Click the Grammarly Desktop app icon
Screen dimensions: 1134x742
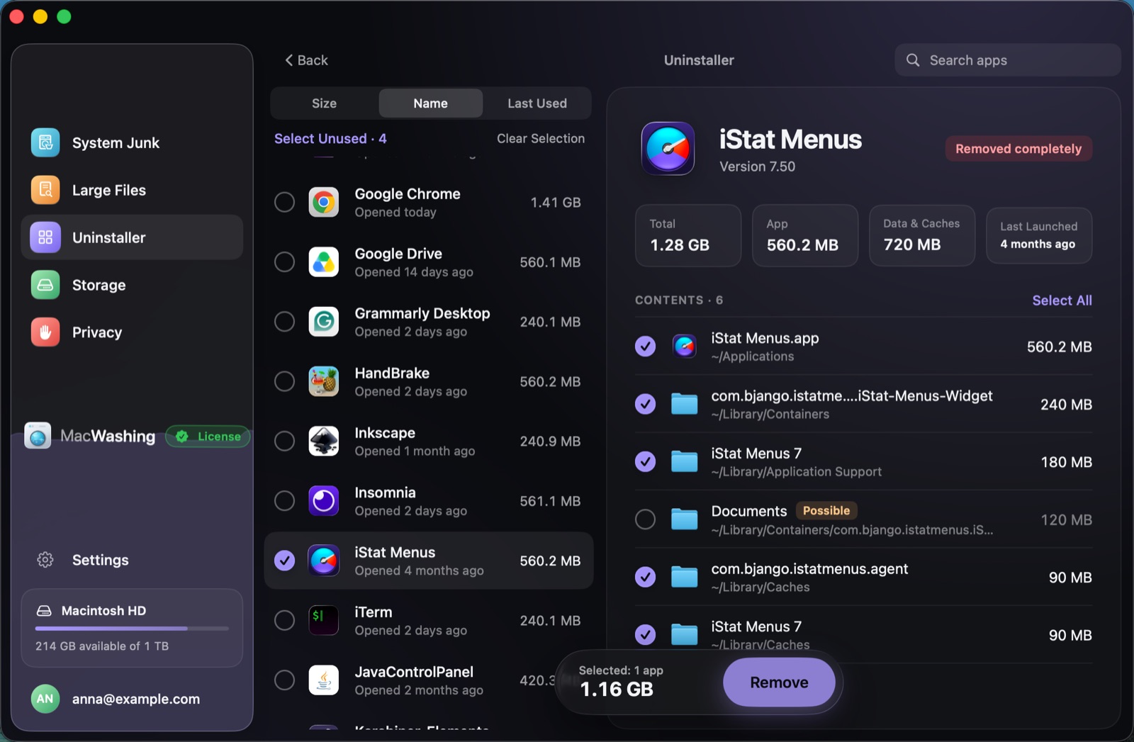pos(324,322)
